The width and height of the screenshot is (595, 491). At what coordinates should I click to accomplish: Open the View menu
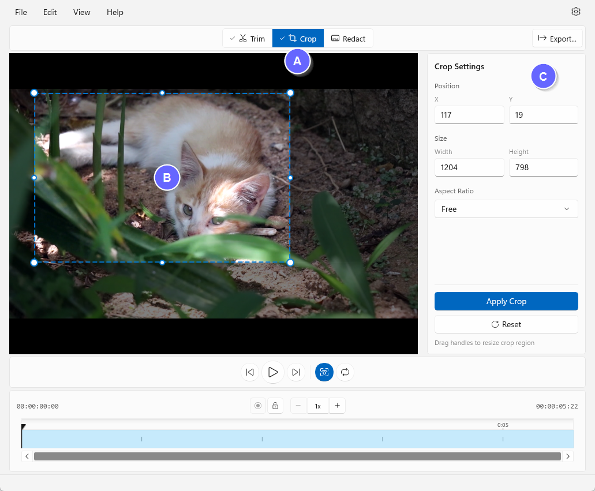[81, 12]
